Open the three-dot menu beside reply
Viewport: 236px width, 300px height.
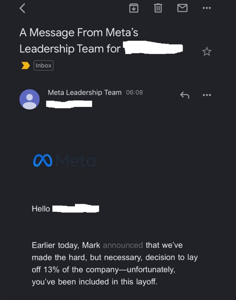(x=207, y=95)
